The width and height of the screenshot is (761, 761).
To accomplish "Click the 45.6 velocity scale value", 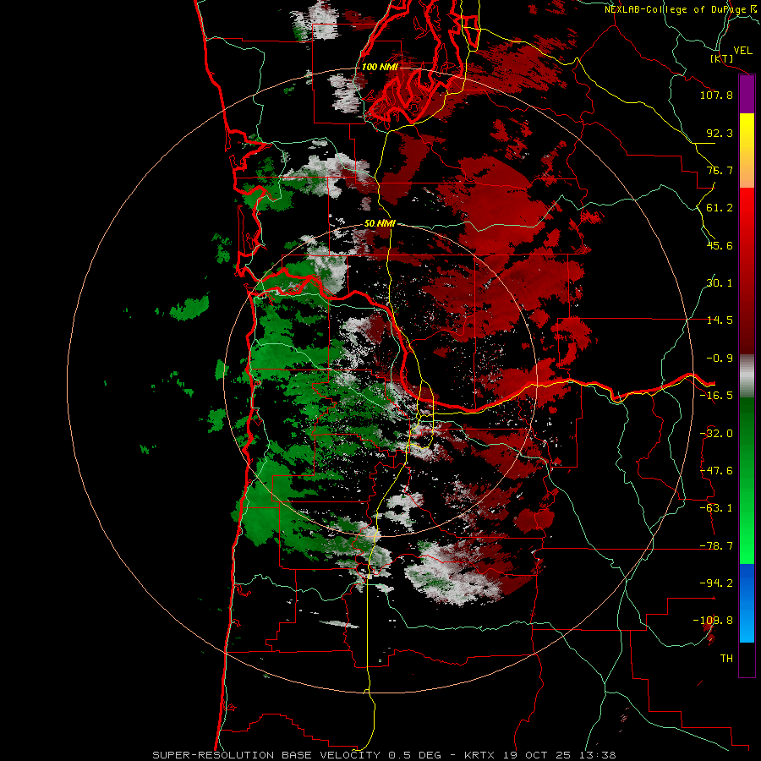I will click(720, 245).
